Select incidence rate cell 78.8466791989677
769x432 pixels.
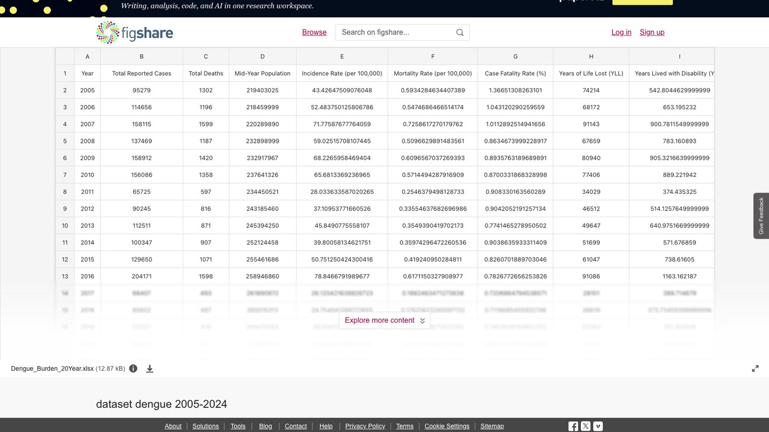[342, 277]
